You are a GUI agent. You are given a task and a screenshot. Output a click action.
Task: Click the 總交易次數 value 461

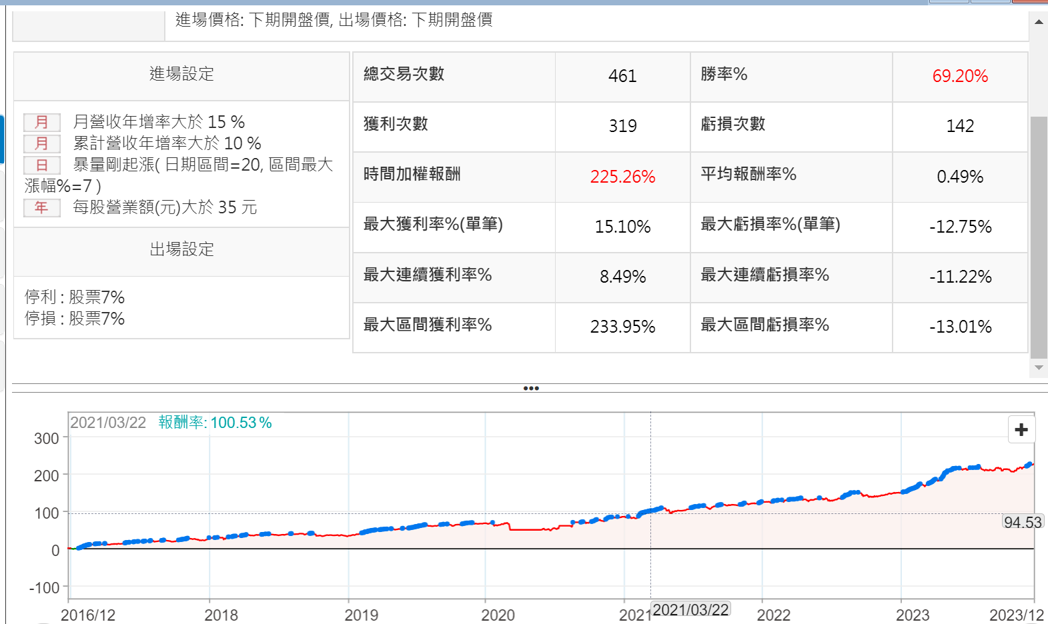(x=622, y=76)
